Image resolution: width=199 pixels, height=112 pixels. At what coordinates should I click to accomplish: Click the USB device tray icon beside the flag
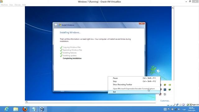point(172,109)
